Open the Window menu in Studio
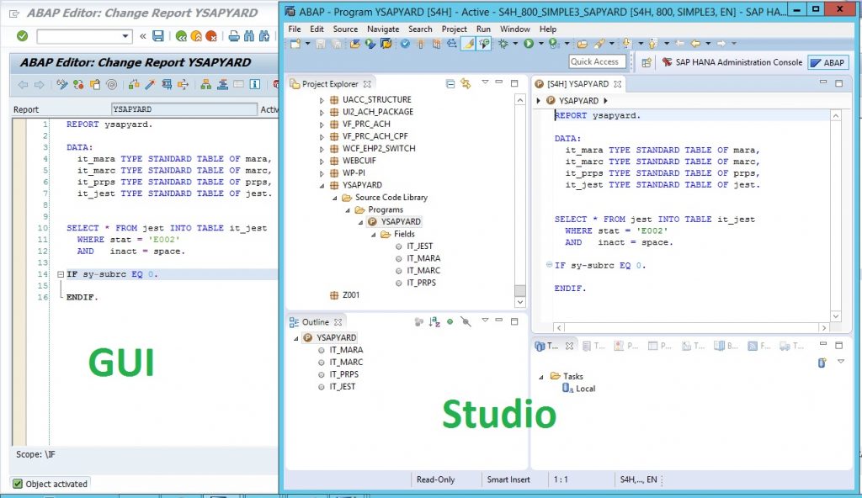The height and width of the screenshot is (498, 862). pyautogui.click(x=515, y=29)
